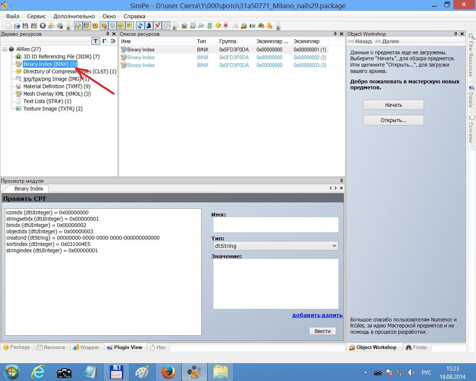Viewport: 476px width, 381px height.
Task: Click the Filter Resources magnifier side icon
Action: [471, 36]
